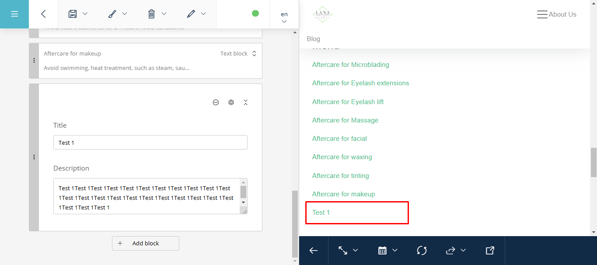Expand the calendar dropdown in preview bar
597x265 pixels.
[388, 251]
